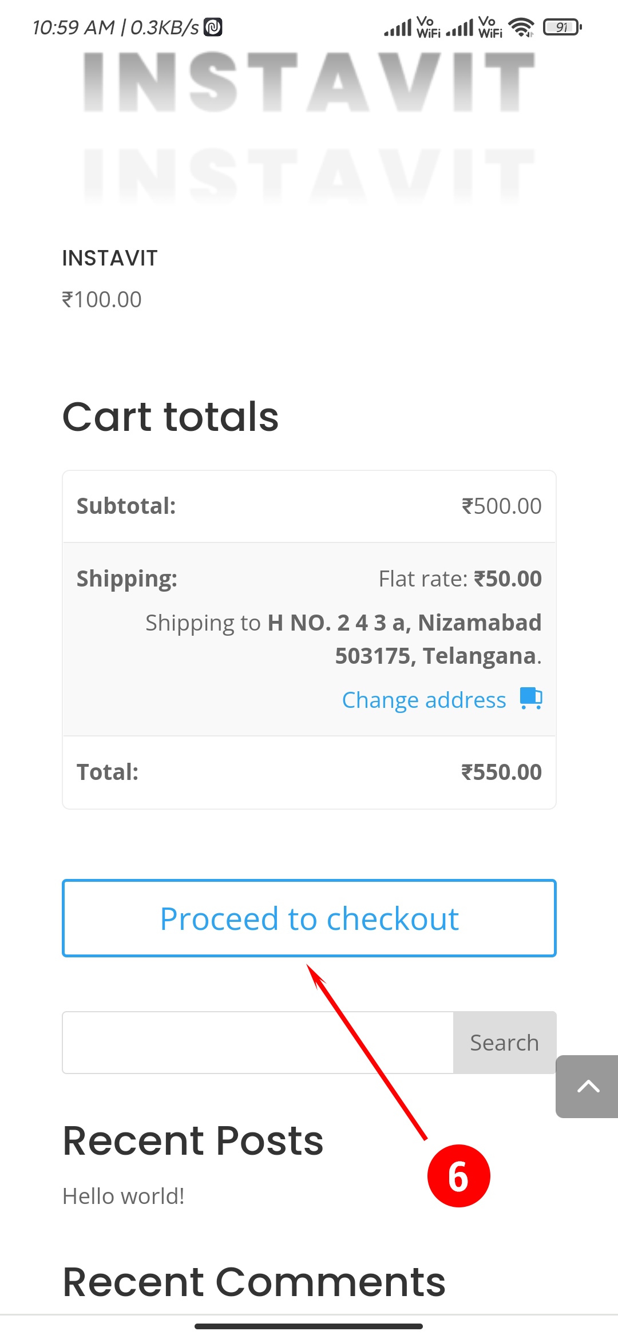Image resolution: width=618 pixels, height=1339 pixels.
Task: Tap the first VoWiFi signal strength icon
Action: [x=412, y=27]
